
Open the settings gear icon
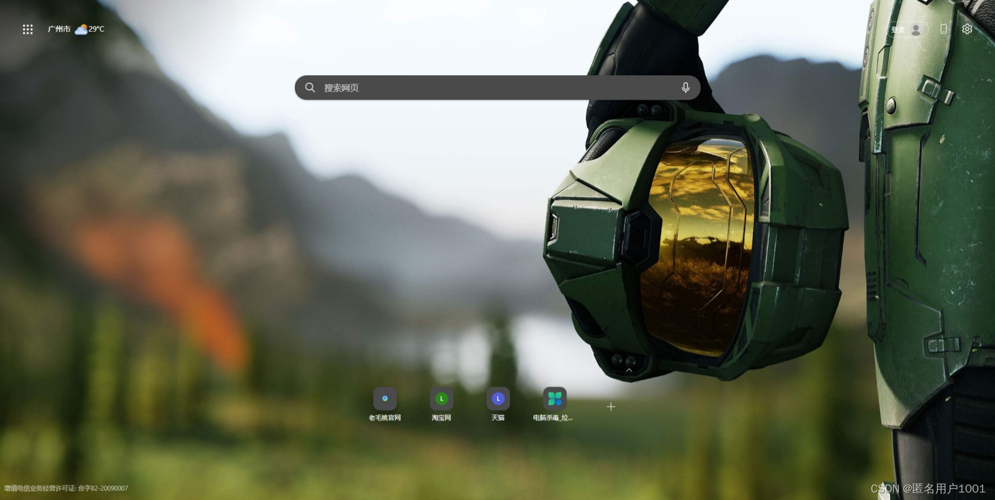coord(967,29)
